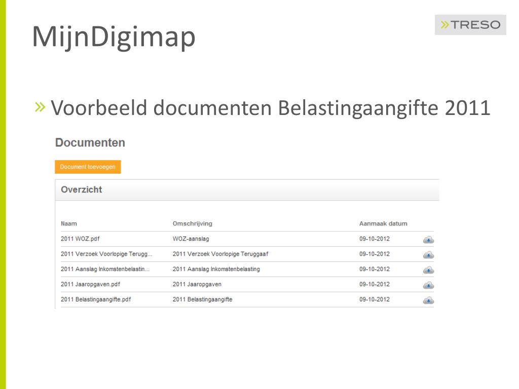This screenshot has height=389, width=519.
Task: Click the date in the WOZ.pdf row
Action: (x=375, y=239)
